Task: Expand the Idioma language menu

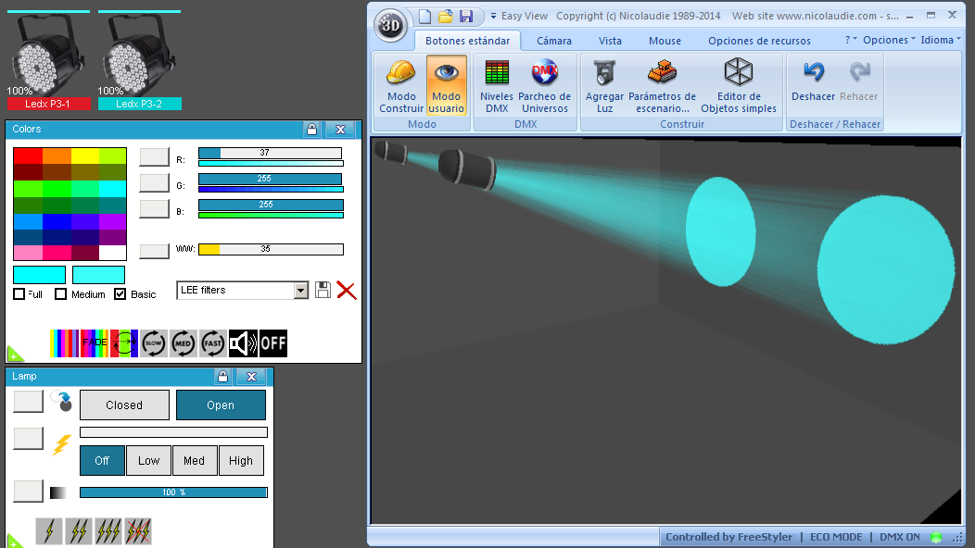Action: [x=941, y=39]
